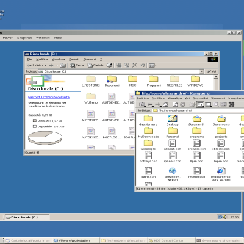Open Explorer File menu
Screen dimensions: 244x244
pos(30,59)
